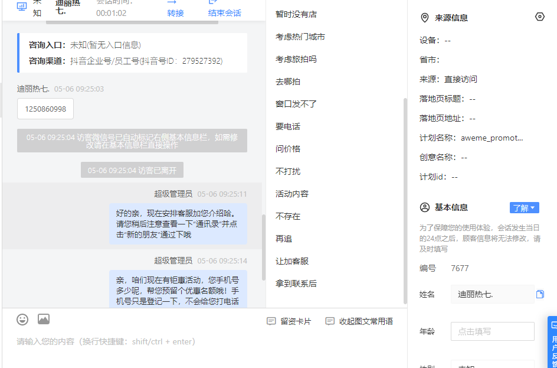557x368 pixels.
Task: Click the 落地页地址：-- entry
Action: [x=447, y=118]
